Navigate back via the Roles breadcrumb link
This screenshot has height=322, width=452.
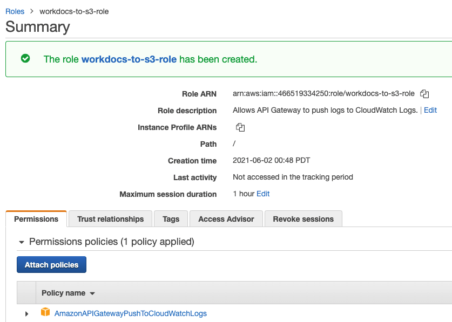pyautogui.click(x=15, y=11)
